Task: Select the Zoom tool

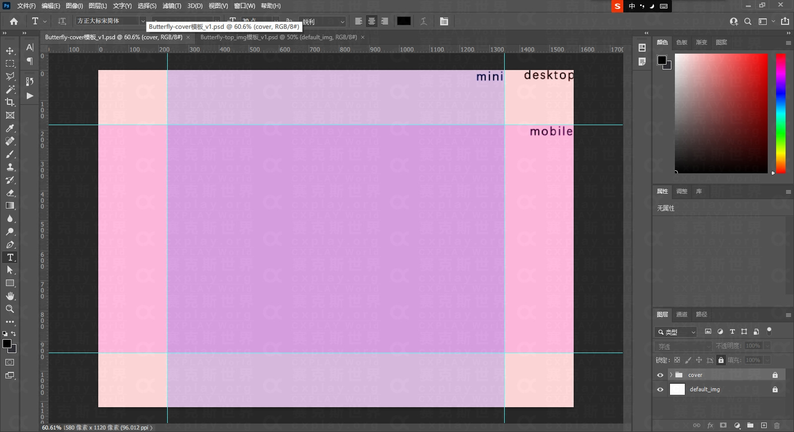Action: 10,309
